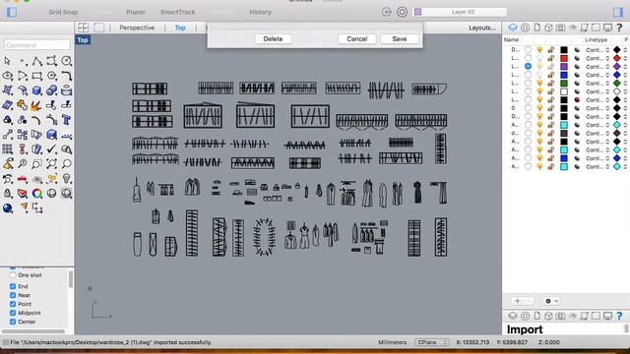Make the red-swatch layer current
630x354 pixels.
pos(528,58)
